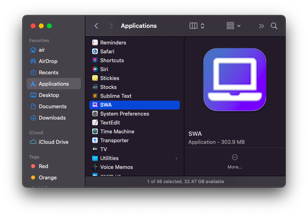Click the Sublime Text icon
Image resolution: width=308 pixels, height=217 pixels.
95,96
